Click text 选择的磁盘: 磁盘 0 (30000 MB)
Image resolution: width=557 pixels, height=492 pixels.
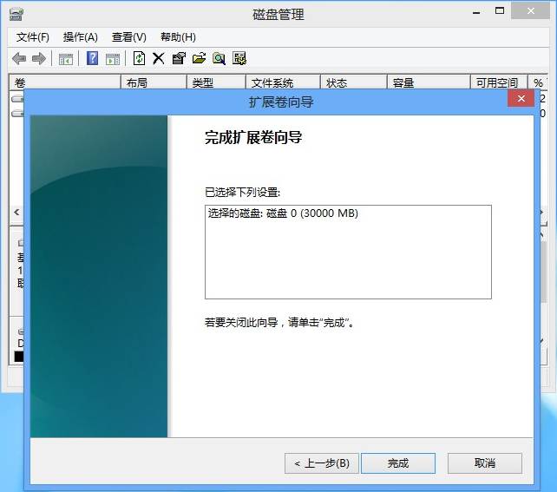point(283,213)
